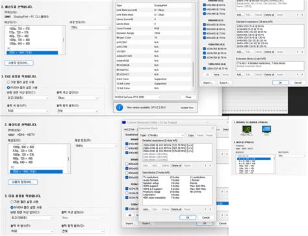
Task: Open RGB output color format dropdown in HDMI panel
Action: coord(32,231)
